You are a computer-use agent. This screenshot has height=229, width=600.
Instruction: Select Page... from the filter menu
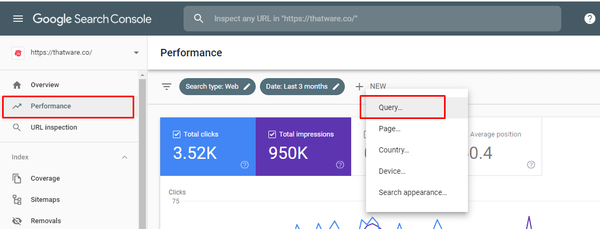[416, 129]
